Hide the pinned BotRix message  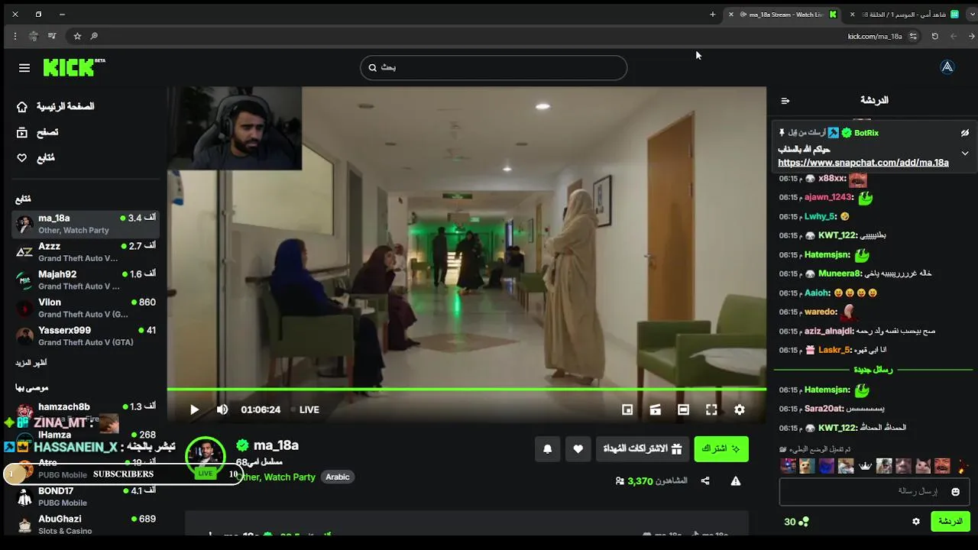[965, 133]
